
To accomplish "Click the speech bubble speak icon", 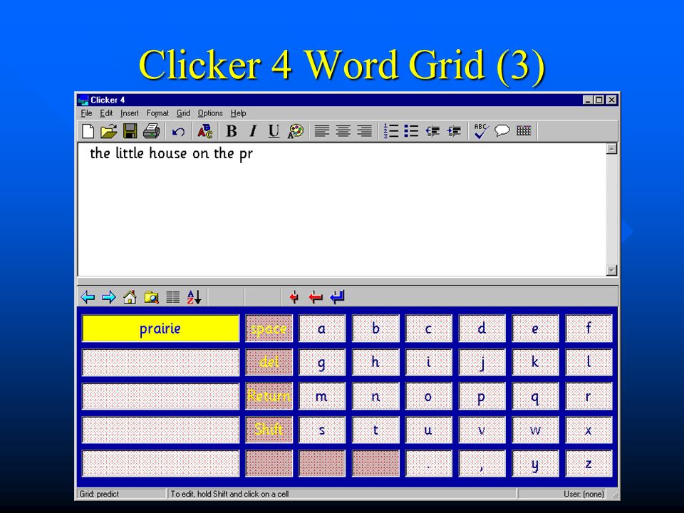I will tap(502, 130).
